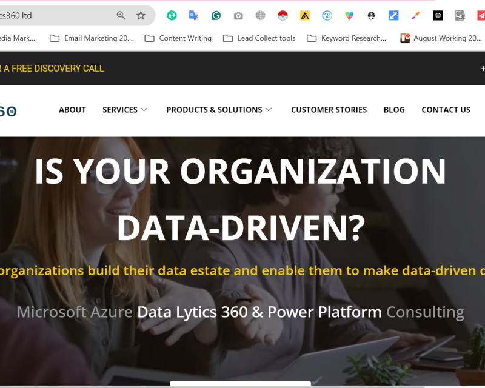Click the August Working bookmark favicon

pyautogui.click(x=405, y=38)
